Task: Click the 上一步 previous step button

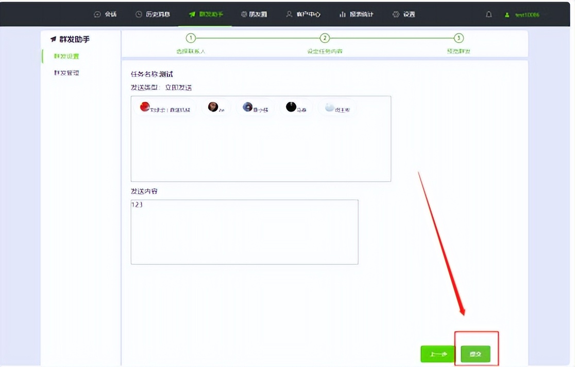Action: pyautogui.click(x=437, y=354)
